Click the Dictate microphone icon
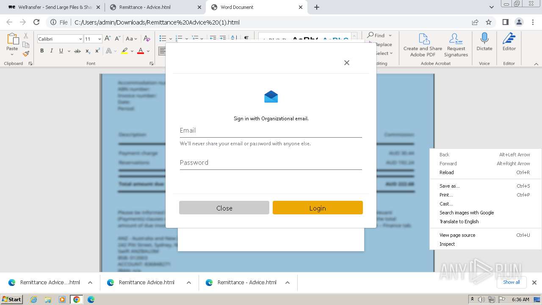542x305 pixels. click(484, 39)
